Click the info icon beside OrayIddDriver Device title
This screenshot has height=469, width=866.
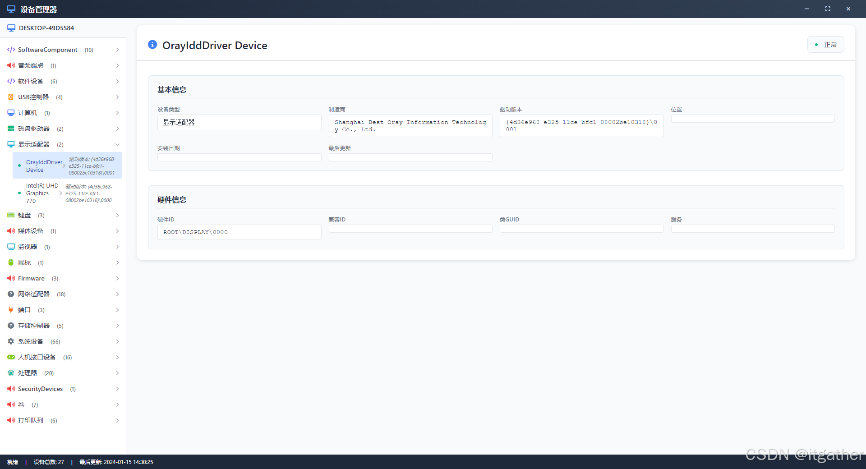[x=152, y=45]
